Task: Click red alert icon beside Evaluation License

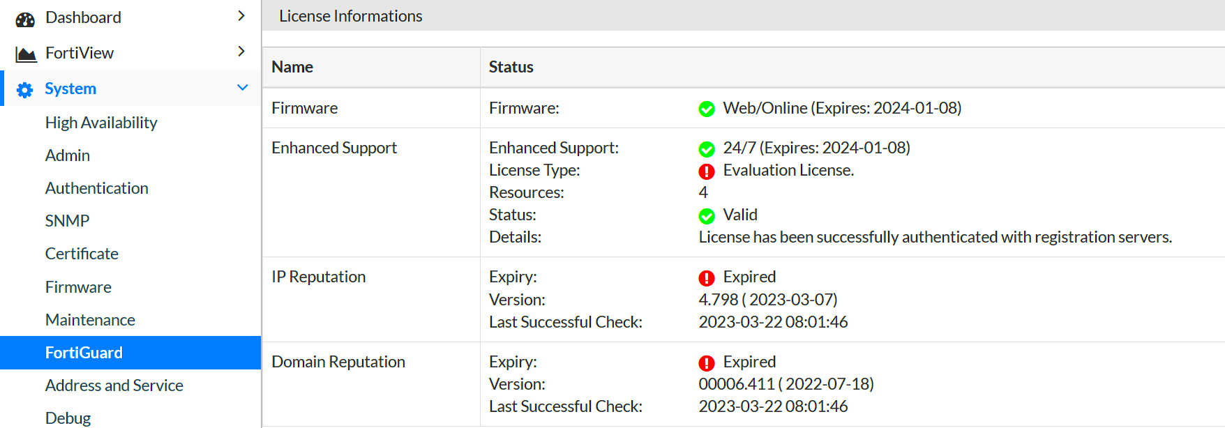Action: pos(707,171)
